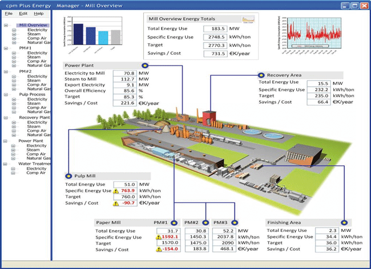
Task: Click Total Energy Use value 183.5
Action: click(215, 29)
